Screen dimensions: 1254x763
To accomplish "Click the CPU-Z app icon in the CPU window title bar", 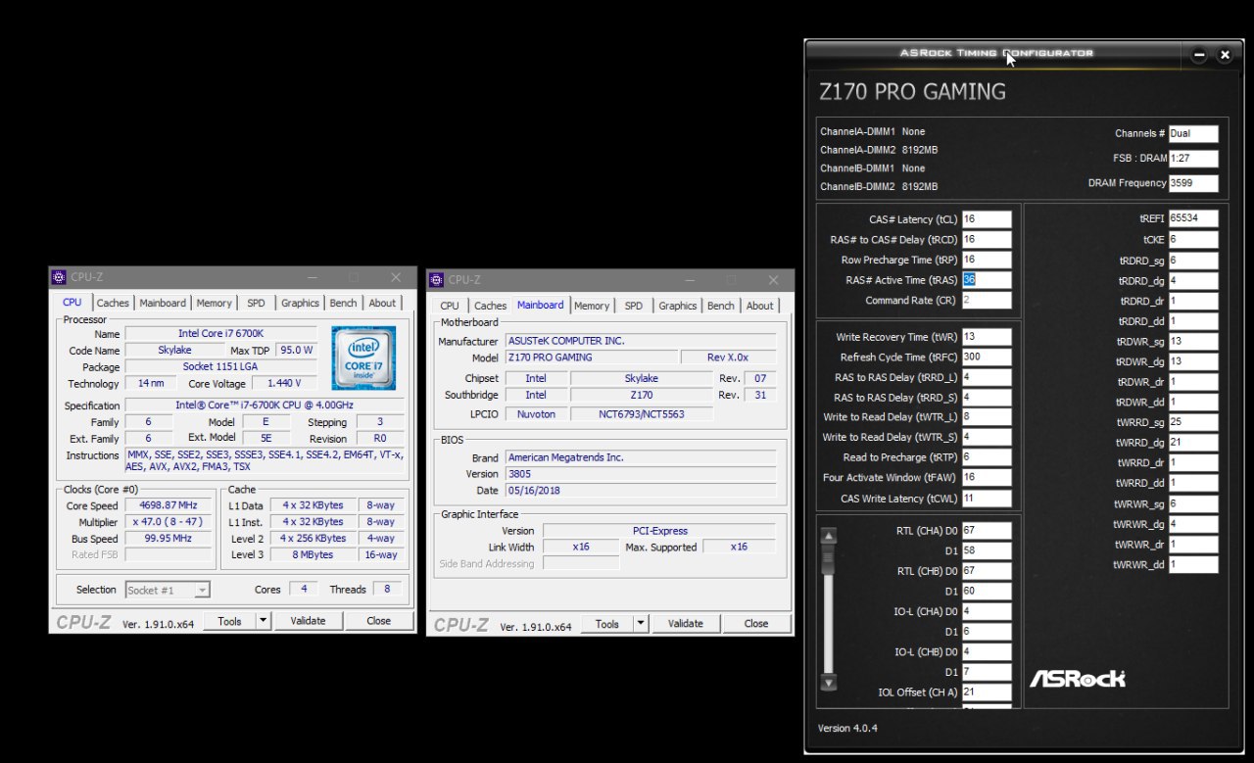I will (59, 277).
